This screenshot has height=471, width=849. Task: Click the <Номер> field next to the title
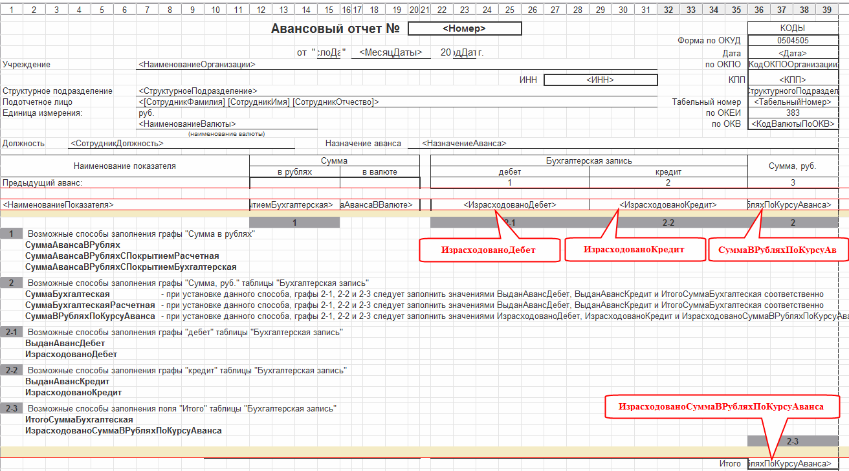[465, 28]
